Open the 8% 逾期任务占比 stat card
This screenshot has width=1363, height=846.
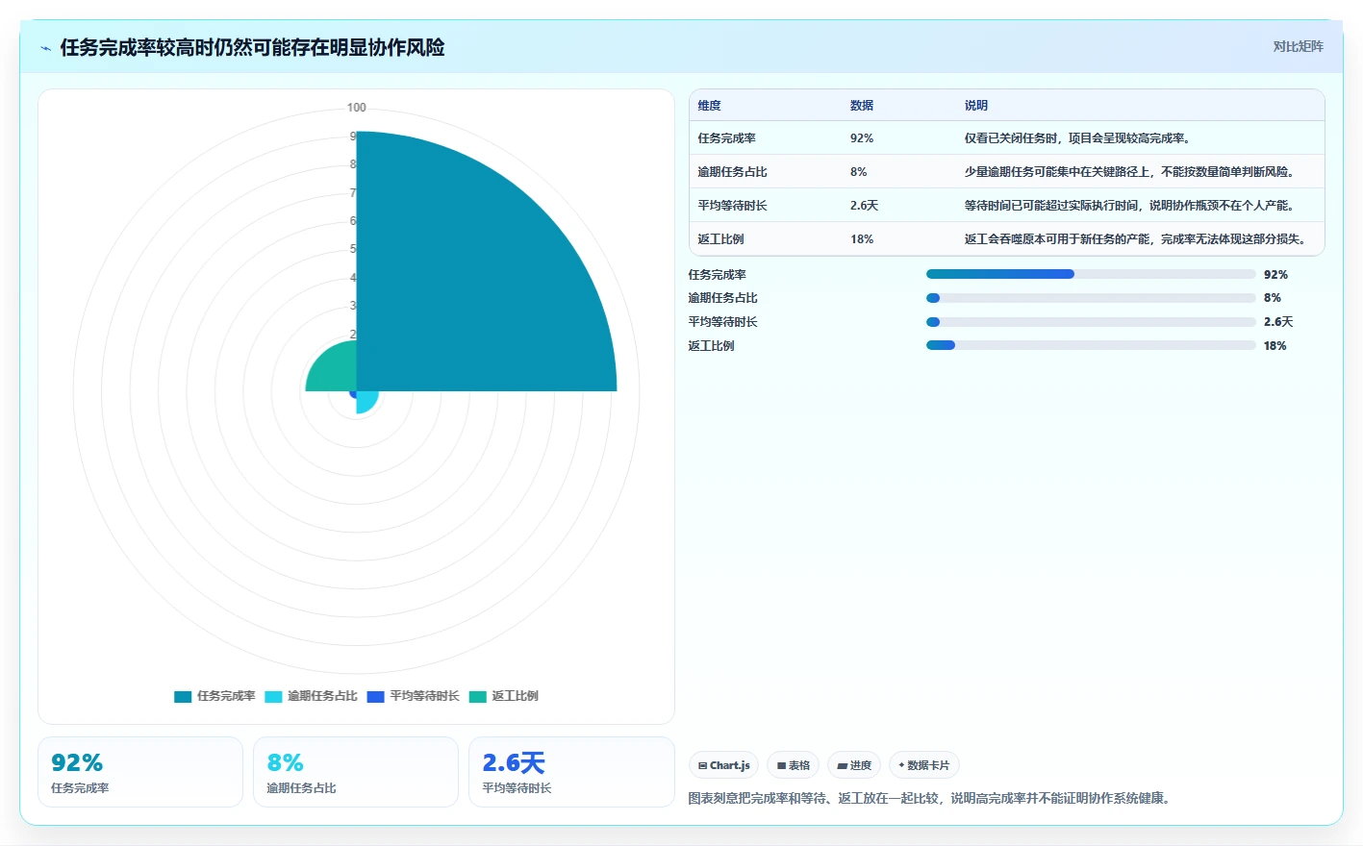click(x=356, y=772)
